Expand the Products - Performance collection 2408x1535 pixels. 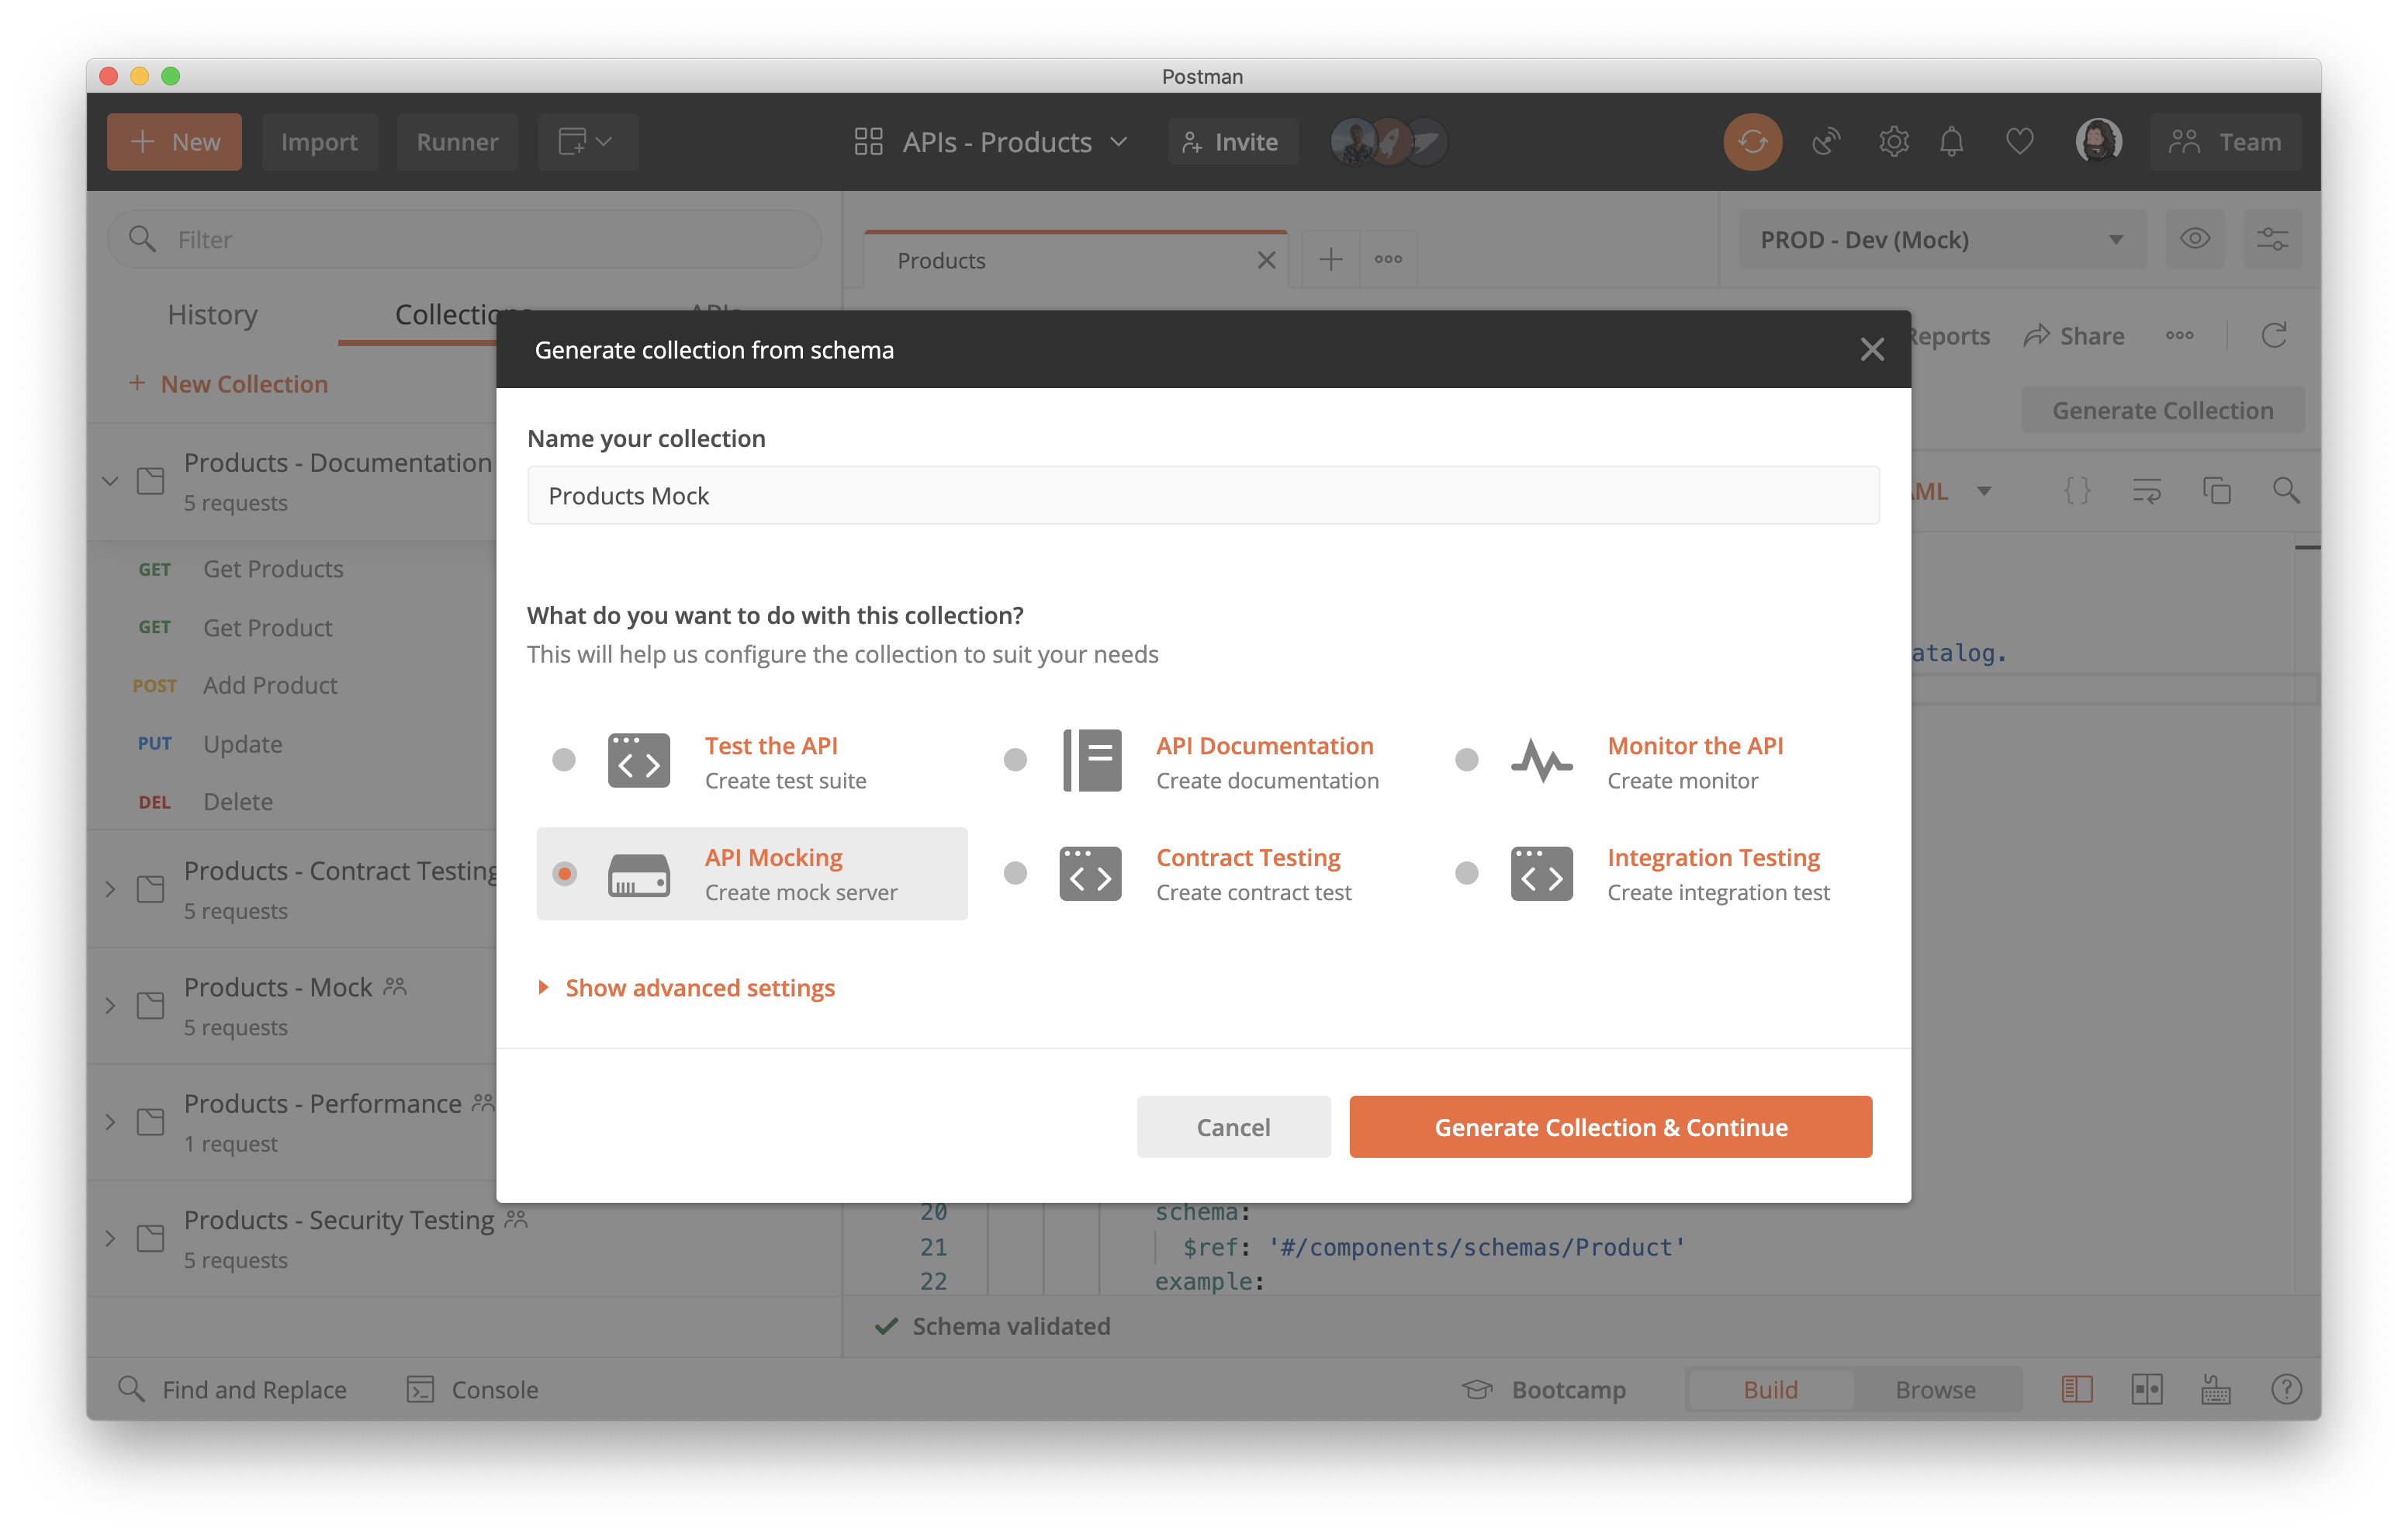coord(110,1121)
